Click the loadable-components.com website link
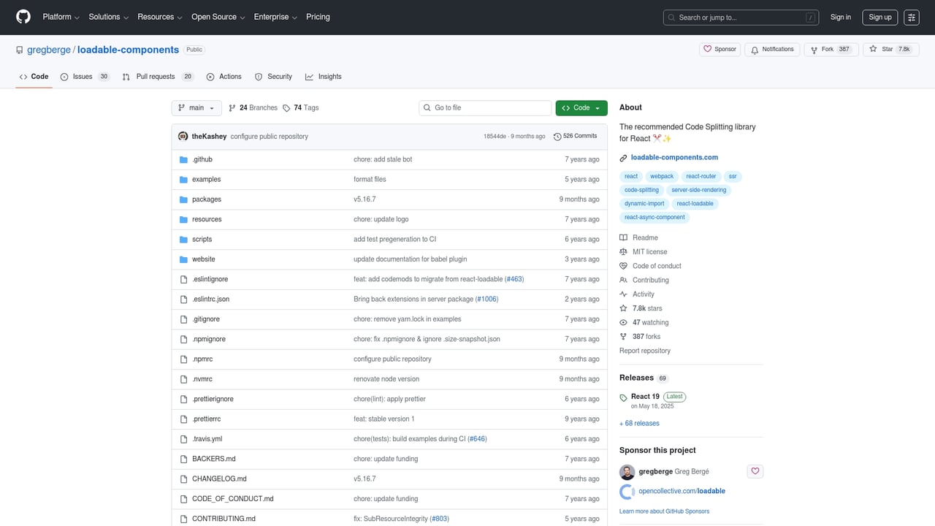Screen dimensions: 935x526 pos(673,157)
